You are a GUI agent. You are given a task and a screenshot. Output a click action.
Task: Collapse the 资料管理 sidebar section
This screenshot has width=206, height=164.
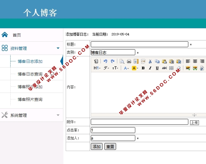(x=58, y=48)
